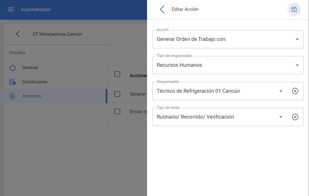Click the Acciones play icon
309x196 pixels.
click(13, 96)
